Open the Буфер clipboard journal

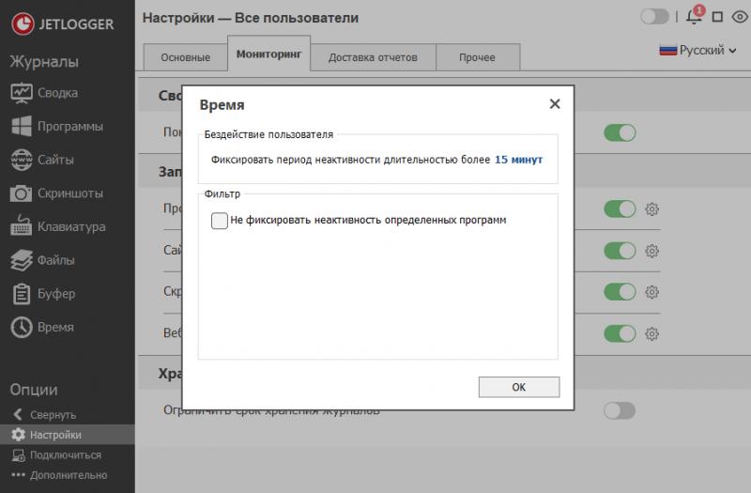tap(43, 294)
